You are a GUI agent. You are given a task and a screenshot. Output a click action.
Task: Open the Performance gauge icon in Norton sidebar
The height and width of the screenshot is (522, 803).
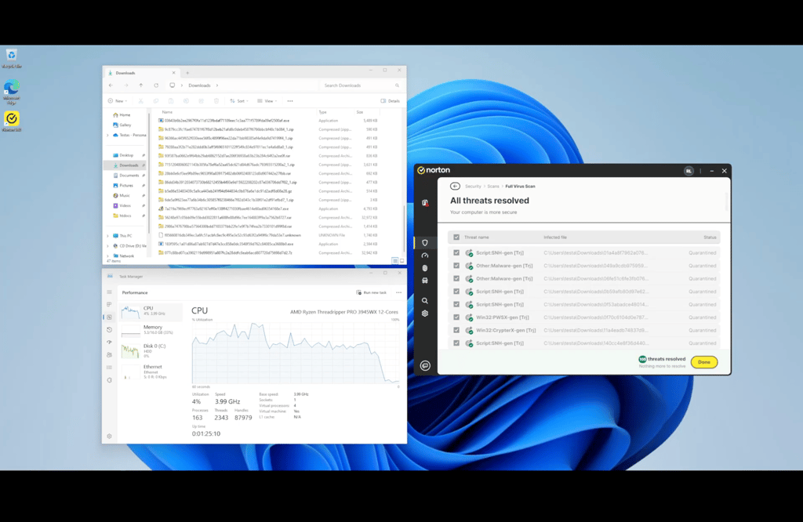point(425,256)
